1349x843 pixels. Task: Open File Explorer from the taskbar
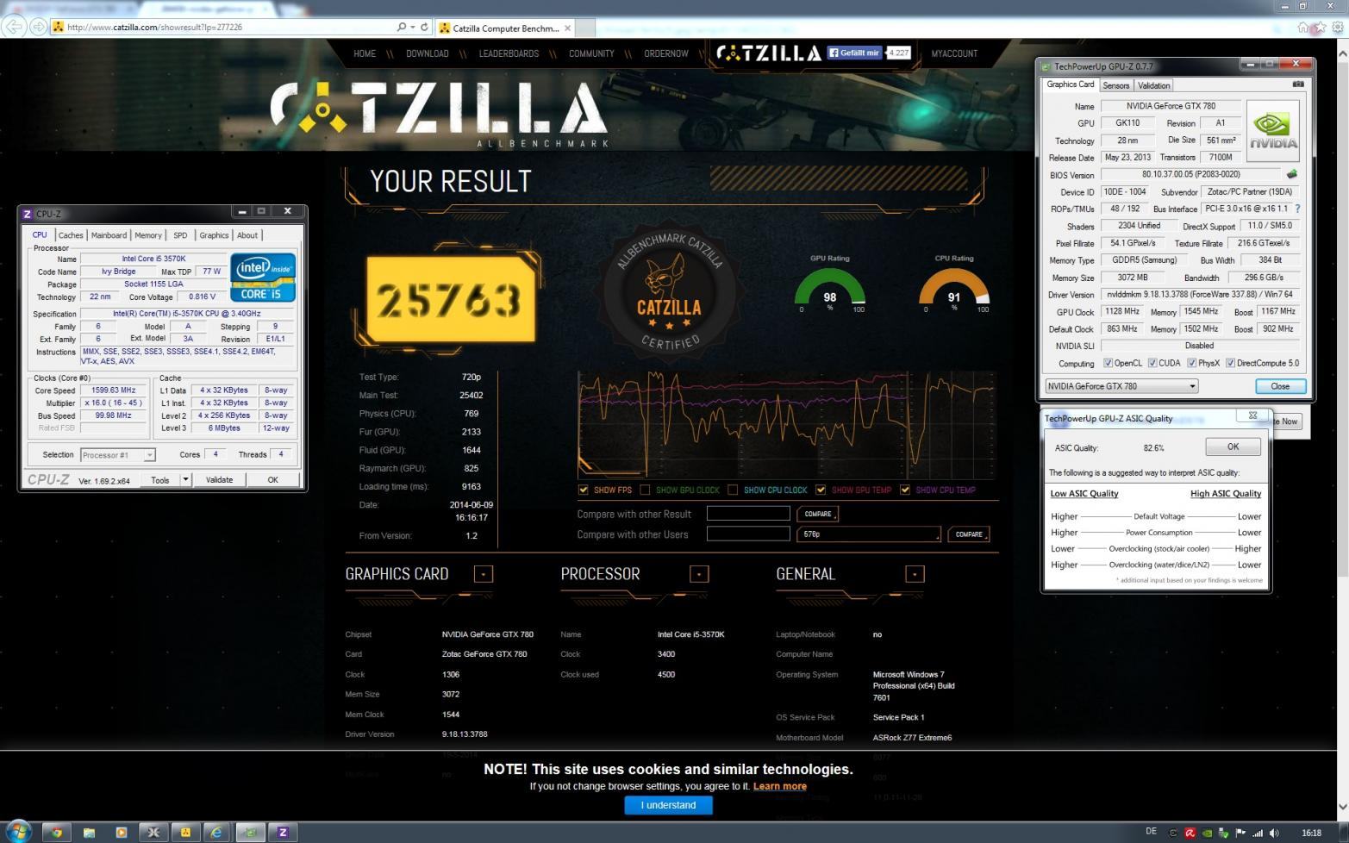(89, 832)
